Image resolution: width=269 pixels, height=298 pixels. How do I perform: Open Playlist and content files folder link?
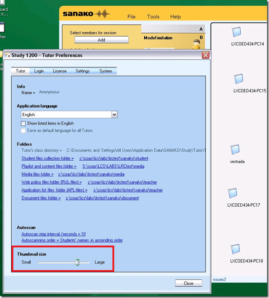tap(49, 166)
